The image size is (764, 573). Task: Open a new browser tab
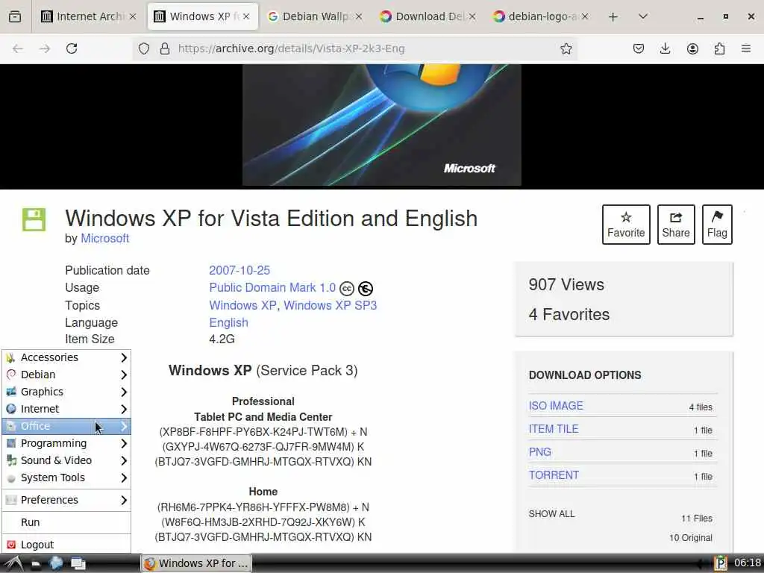(613, 16)
